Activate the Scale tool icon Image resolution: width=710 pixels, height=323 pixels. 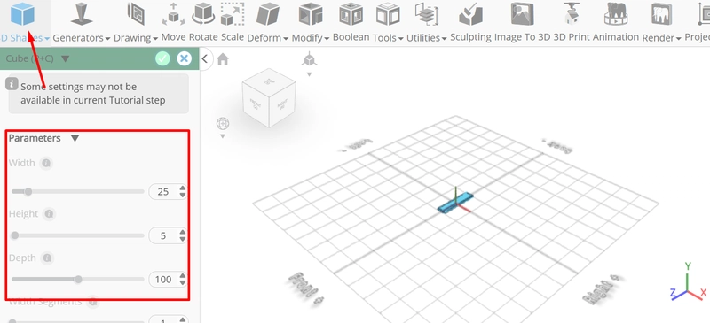(233, 14)
